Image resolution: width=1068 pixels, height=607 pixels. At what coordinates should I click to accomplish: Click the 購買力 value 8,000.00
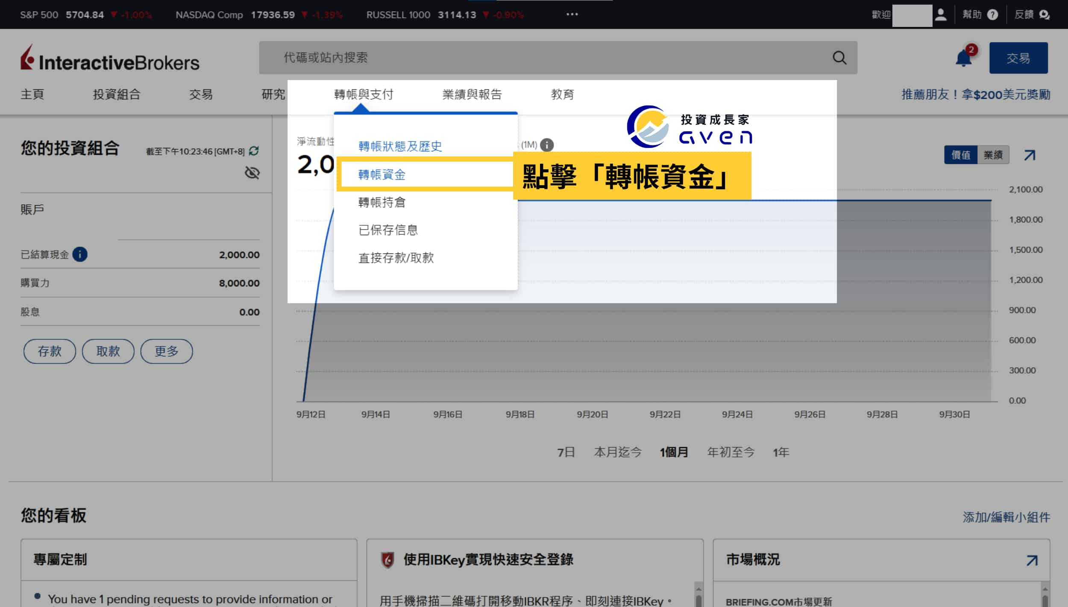pos(239,283)
